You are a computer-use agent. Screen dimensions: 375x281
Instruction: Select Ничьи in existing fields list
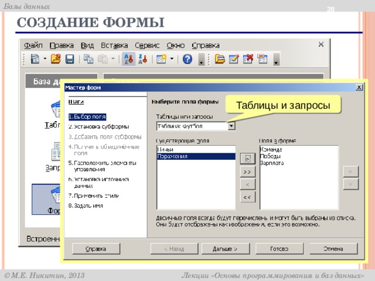click(x=196, y=149)
